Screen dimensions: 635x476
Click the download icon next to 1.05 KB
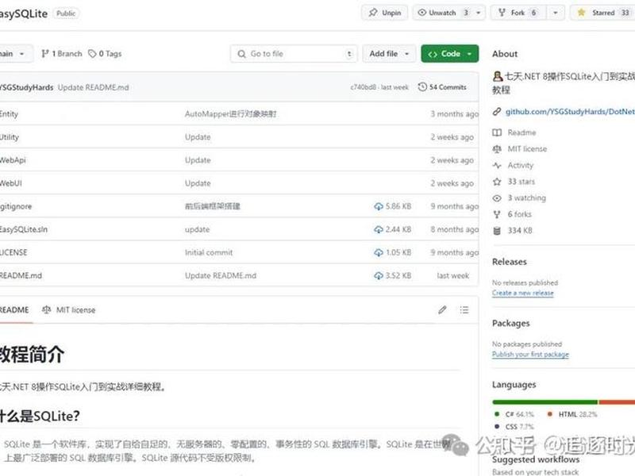coord(379,252)
